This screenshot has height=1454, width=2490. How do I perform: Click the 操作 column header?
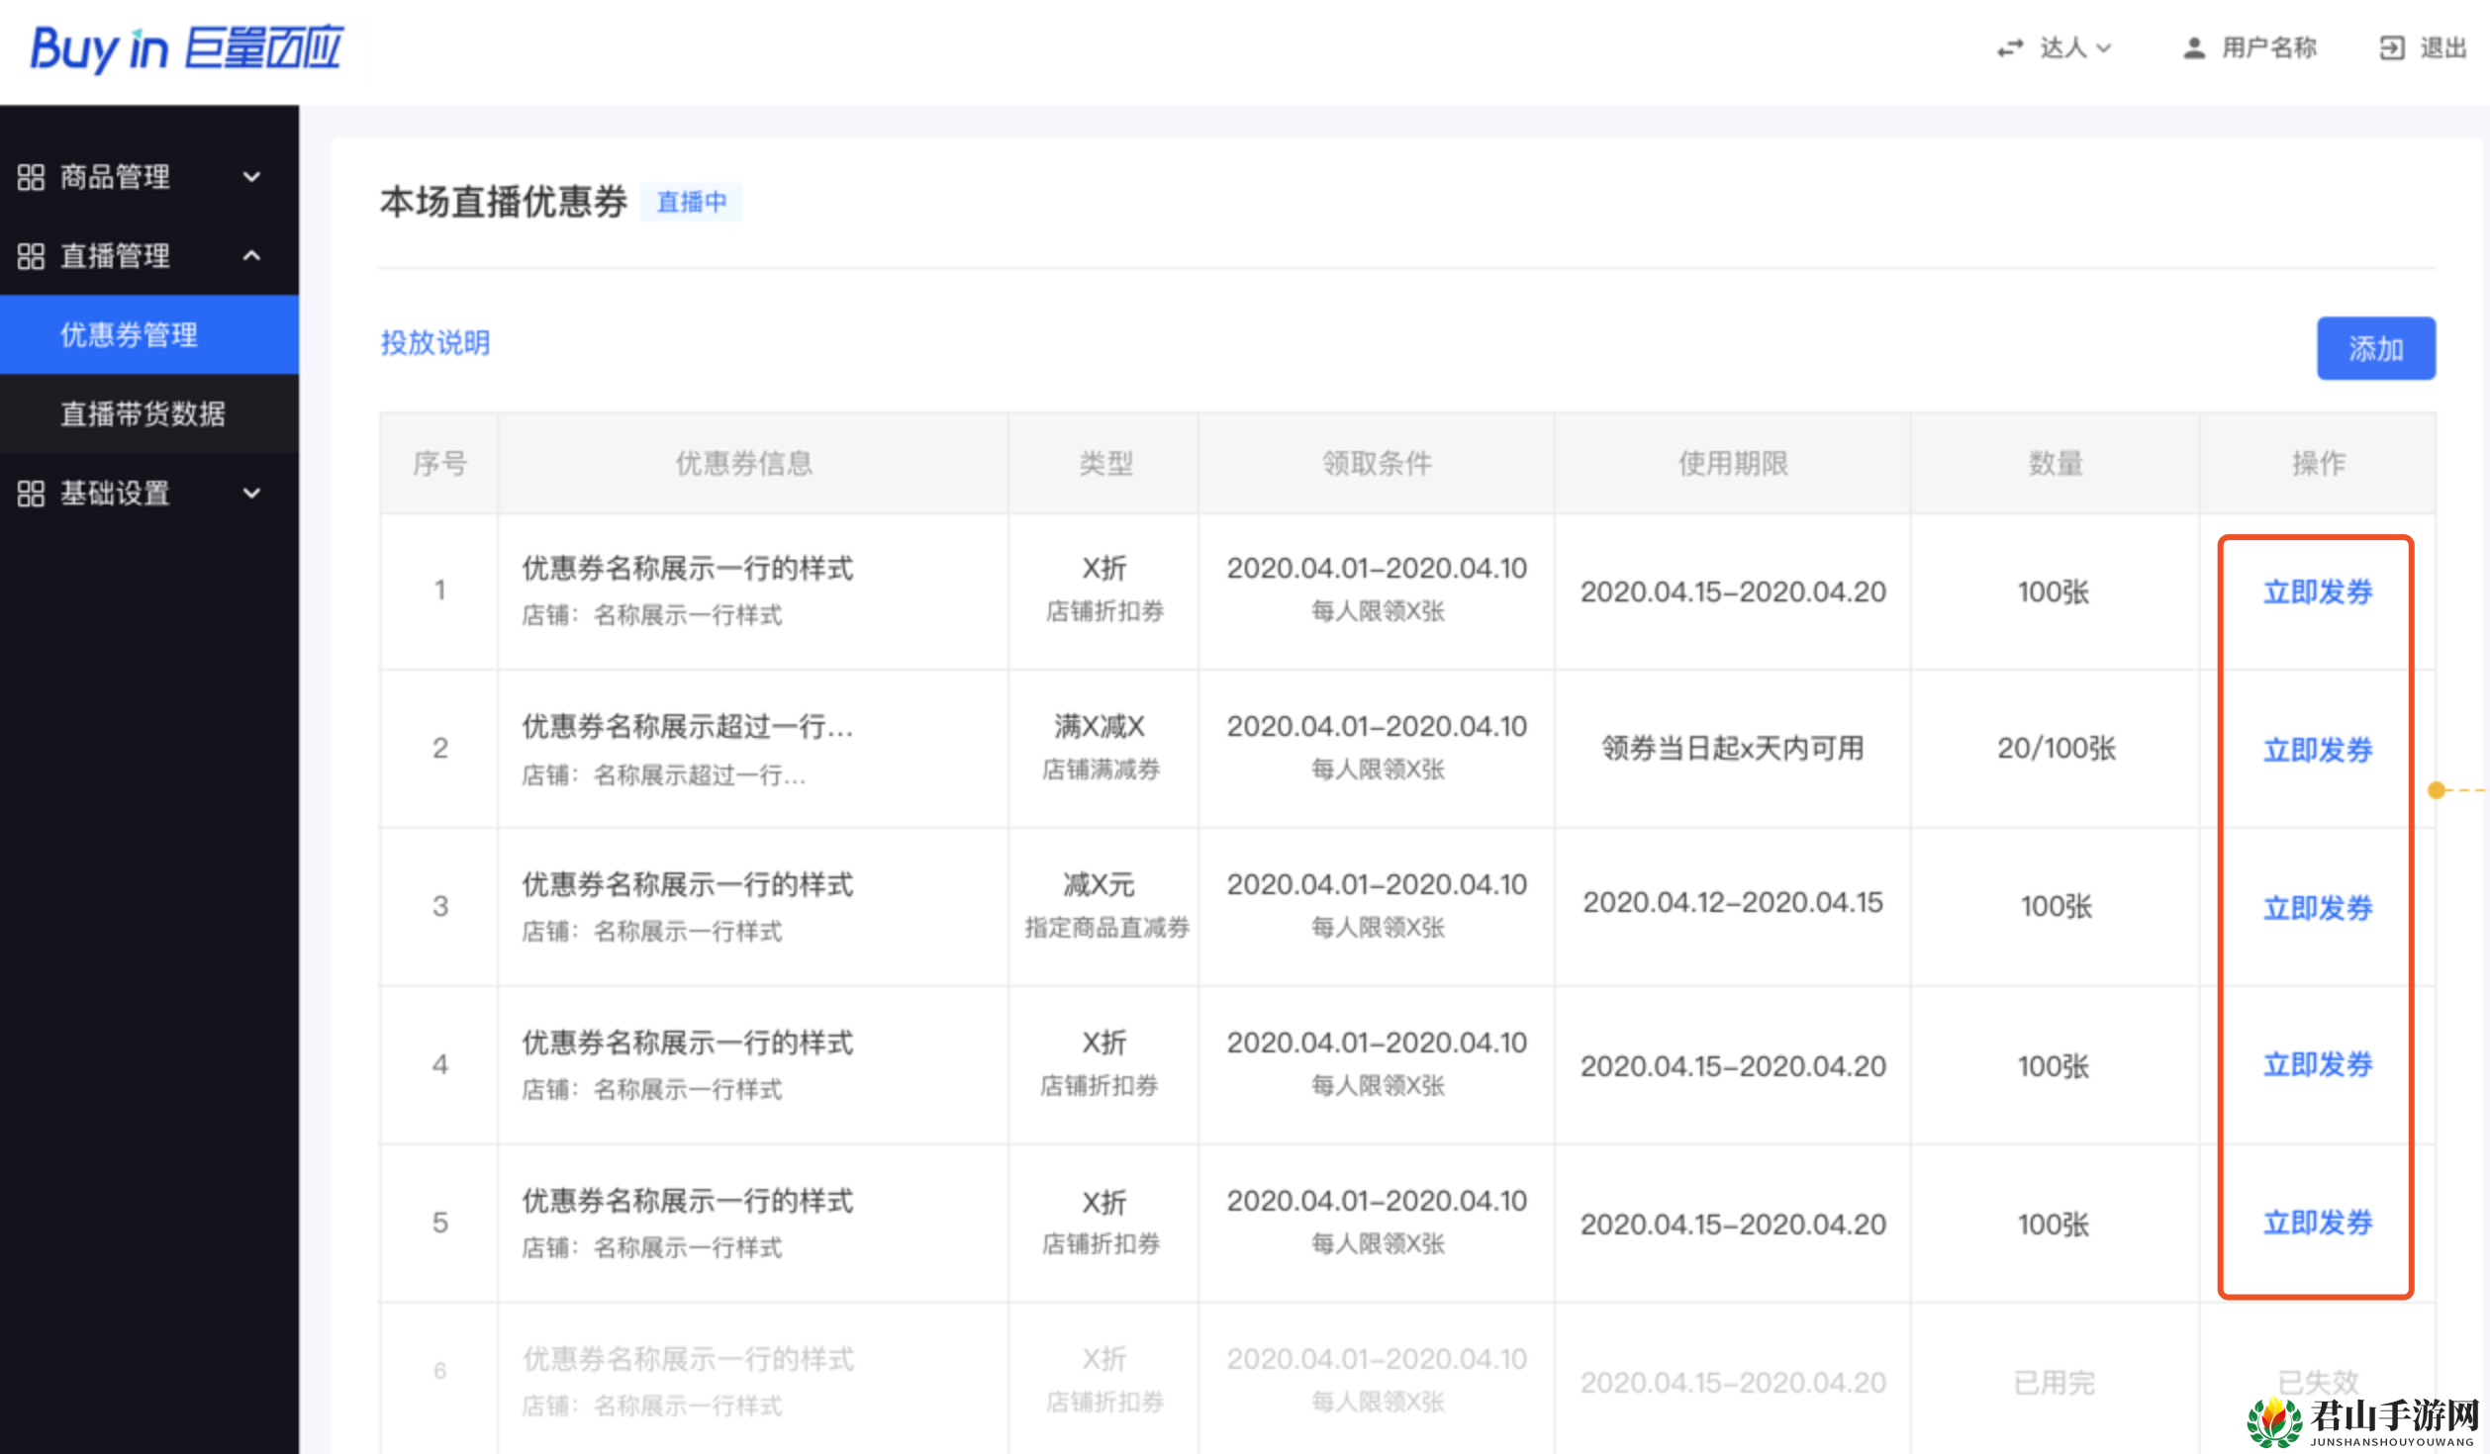(2318, 463)
